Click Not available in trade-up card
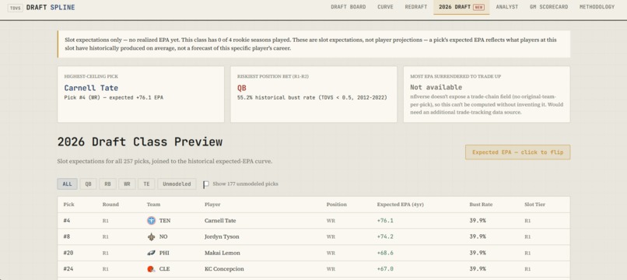 (x=436, y=87)
